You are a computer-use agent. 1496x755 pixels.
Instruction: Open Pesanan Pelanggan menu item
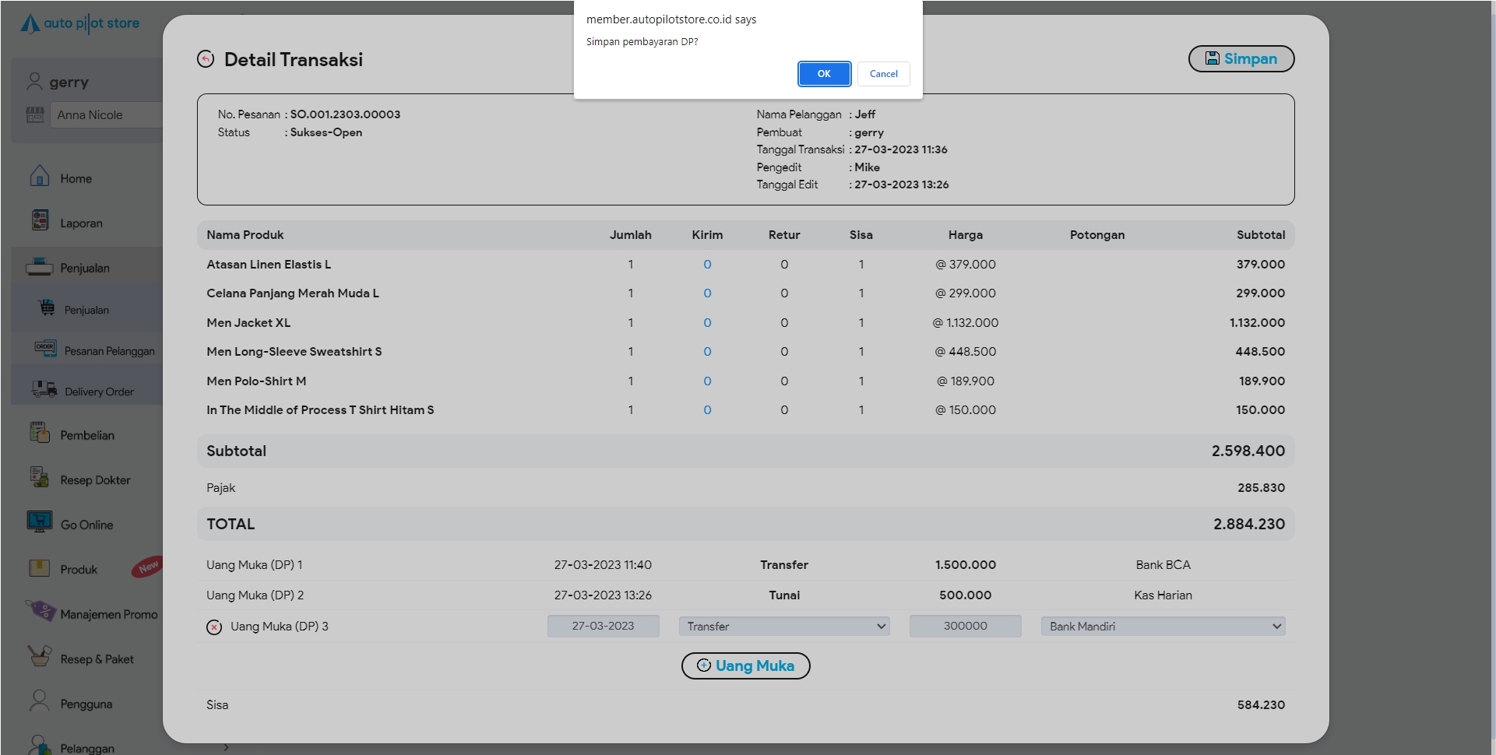pos(109,351)
